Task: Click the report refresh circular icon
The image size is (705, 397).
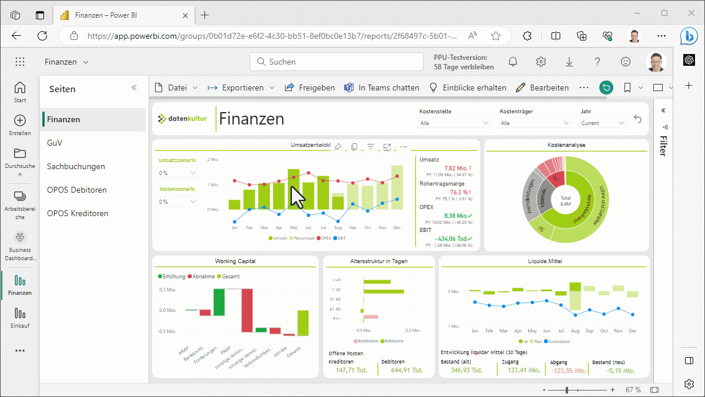Action: click(x=606, y=88)
